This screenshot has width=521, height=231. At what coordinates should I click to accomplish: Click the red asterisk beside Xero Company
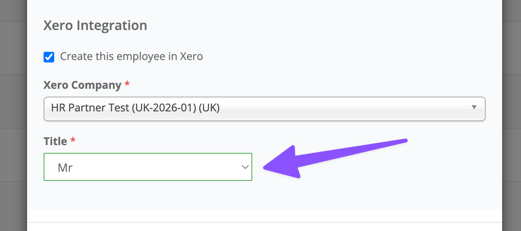click(127, 84)
